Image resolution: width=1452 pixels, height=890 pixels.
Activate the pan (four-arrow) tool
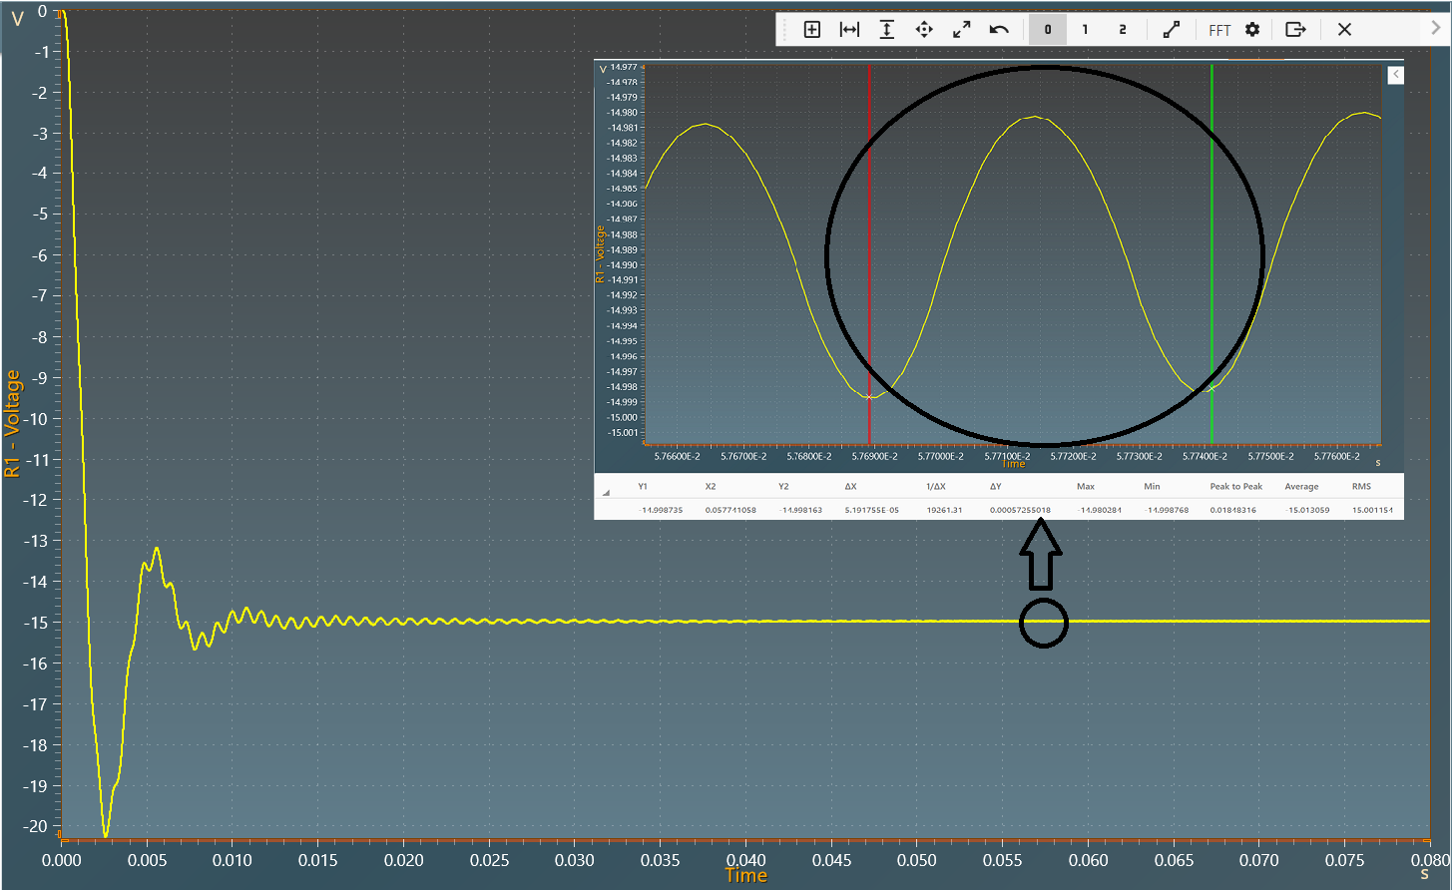point(924,30)
